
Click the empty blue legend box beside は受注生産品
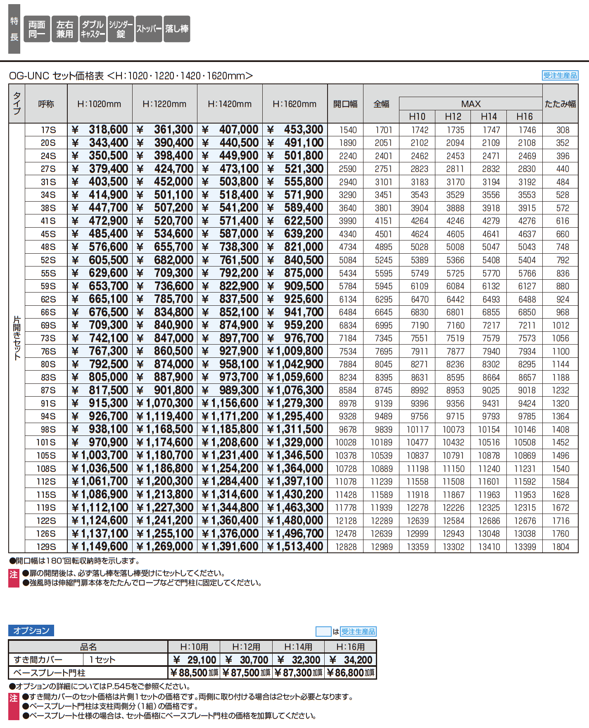coord(323,631)
